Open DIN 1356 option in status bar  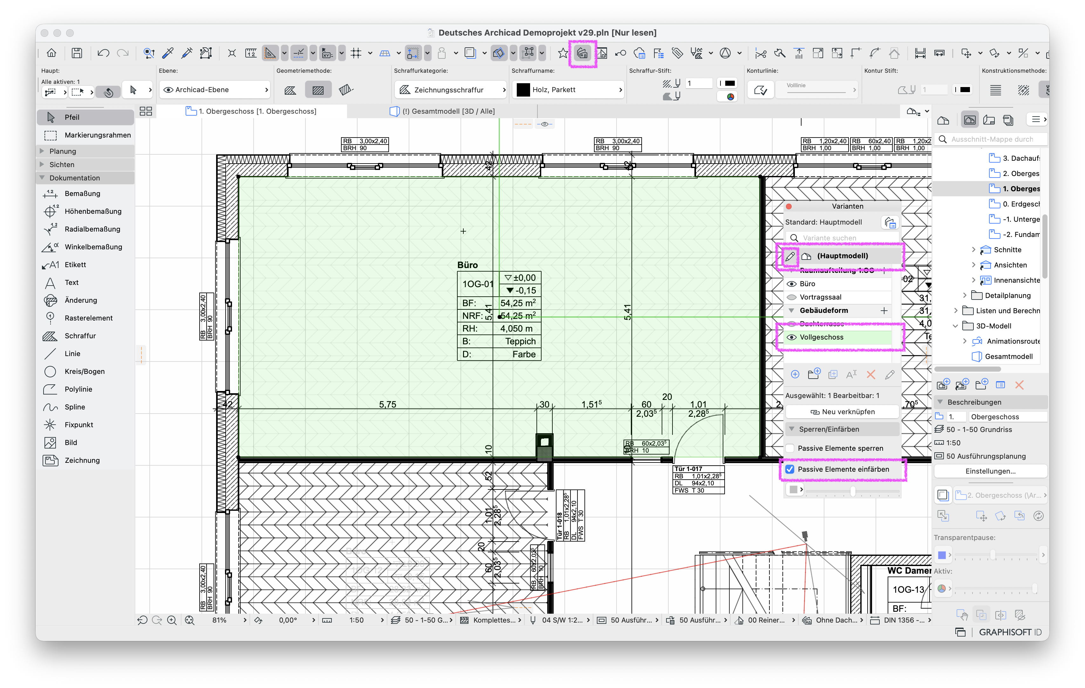900,620
